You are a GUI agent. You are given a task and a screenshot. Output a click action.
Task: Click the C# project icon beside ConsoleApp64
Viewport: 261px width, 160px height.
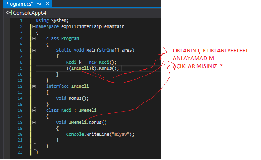[x=9, y=12]
